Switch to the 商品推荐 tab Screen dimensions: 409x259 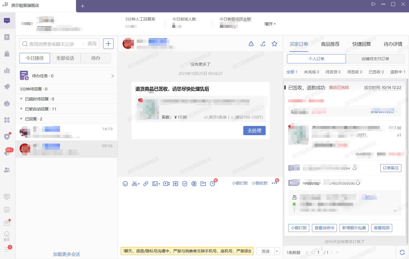click(x=330, y=44)
